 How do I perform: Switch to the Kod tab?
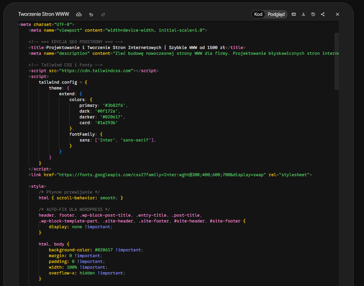(x=258, y=14)
